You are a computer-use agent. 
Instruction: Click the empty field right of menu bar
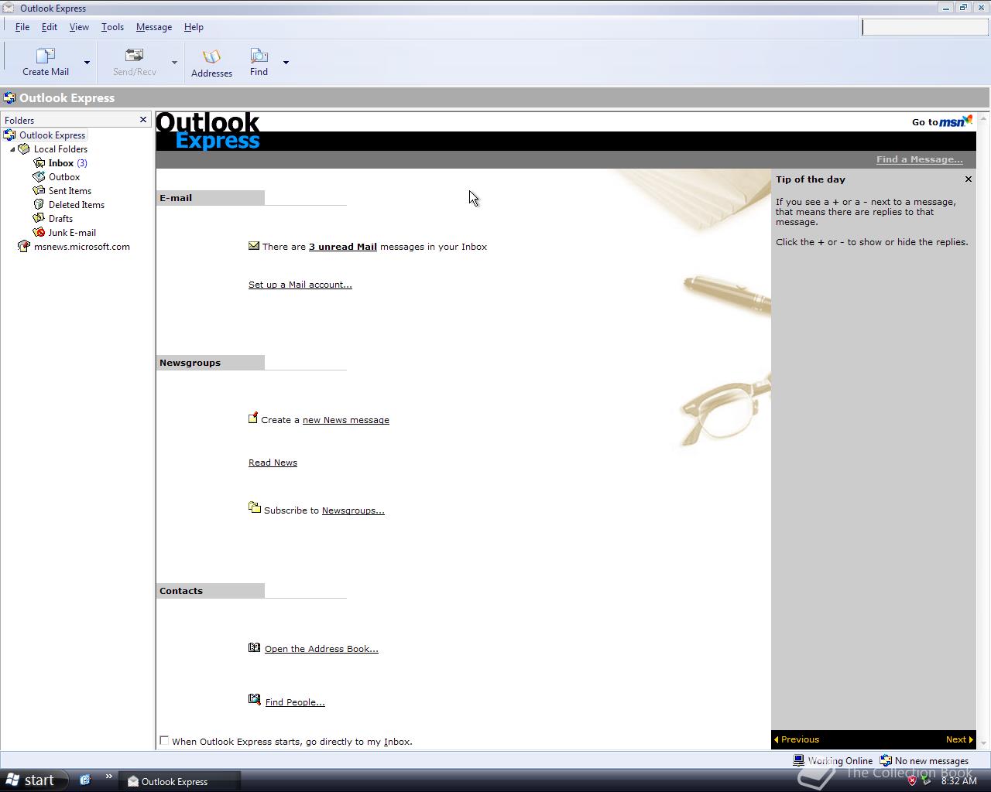coord(924,28)
